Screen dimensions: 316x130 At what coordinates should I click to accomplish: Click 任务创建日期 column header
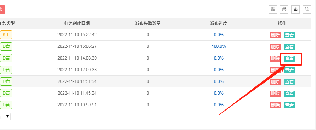click(77, 23)
